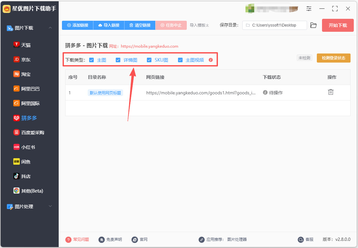Open the 百度爱采购 sidebar entry
358x248 pixels.
click(x=29, y=133)
